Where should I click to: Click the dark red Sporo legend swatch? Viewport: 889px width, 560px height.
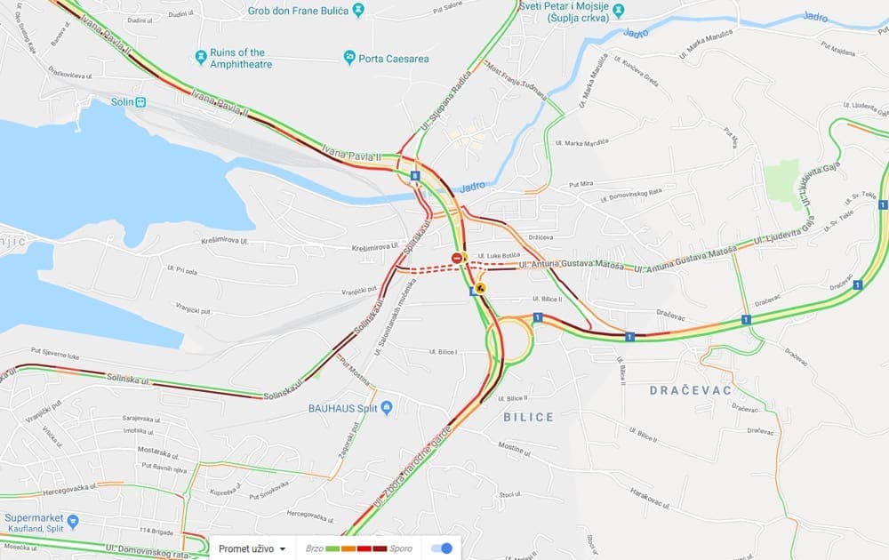pyautogui.click(x=380, y=548)
